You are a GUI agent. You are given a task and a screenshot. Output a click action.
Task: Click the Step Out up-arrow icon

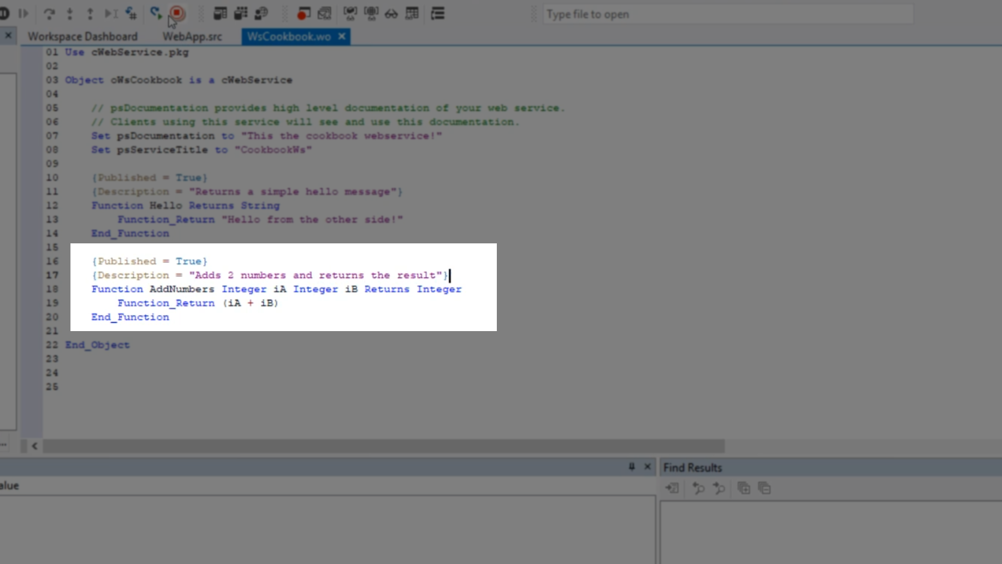point(90,14)
